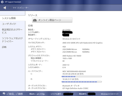122x96 pixels.
Task: Select 4GB system memory value
Action: click(x=64, y=47)
